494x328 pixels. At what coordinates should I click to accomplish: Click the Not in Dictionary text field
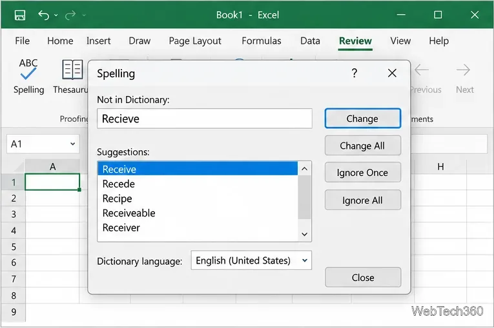pyautogui.click(x=205, y=119)
